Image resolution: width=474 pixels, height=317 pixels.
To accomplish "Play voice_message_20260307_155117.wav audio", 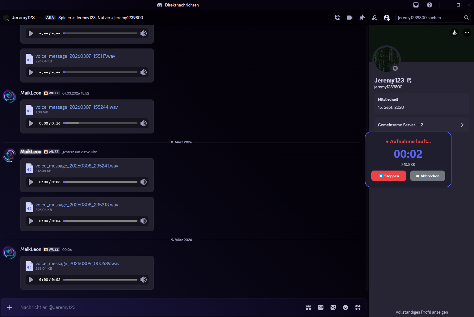I will click(x=31, y=72).
